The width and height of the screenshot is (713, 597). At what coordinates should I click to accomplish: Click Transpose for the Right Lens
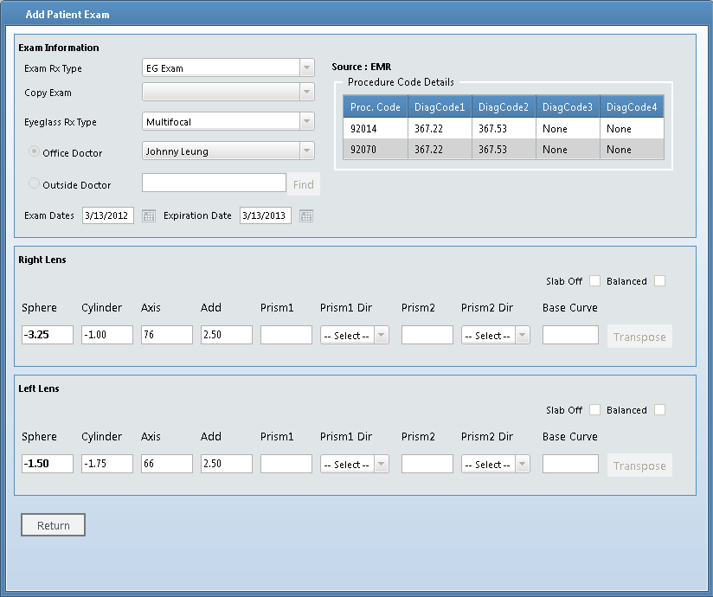[x=639, y=337]
